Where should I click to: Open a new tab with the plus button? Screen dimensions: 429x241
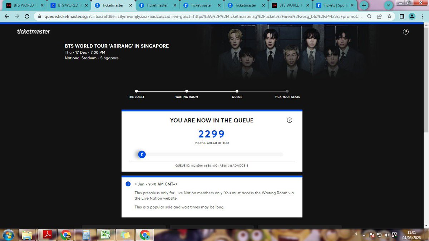(364, 5)
